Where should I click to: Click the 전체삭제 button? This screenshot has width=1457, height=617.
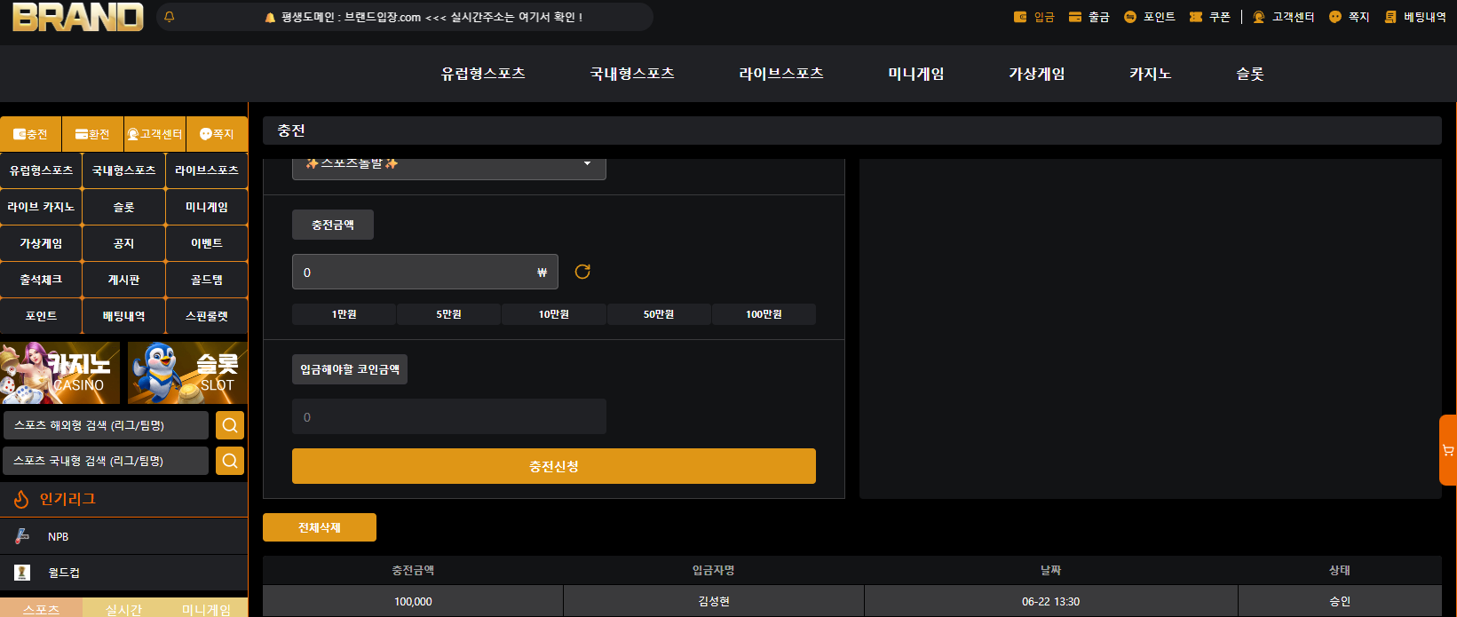coord(320,527)
